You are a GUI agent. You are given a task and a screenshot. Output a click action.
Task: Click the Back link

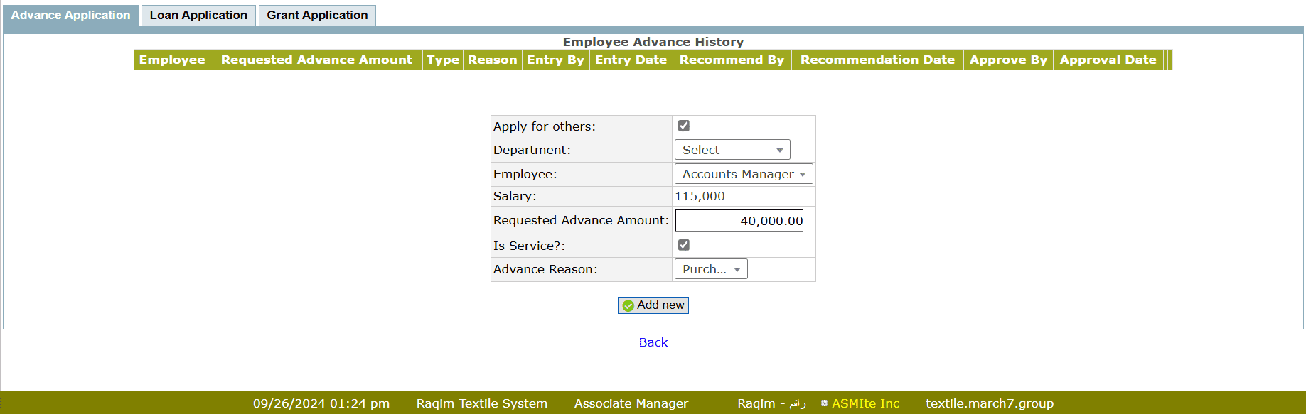pos(653,342)
